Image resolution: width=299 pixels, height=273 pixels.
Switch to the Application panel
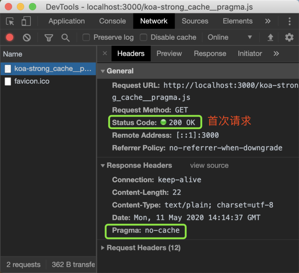point(66,21)
